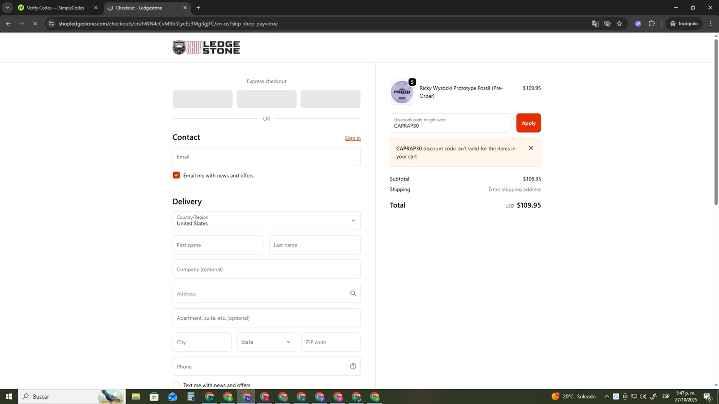Click the address search magnifier icon

tap(353, 293)
